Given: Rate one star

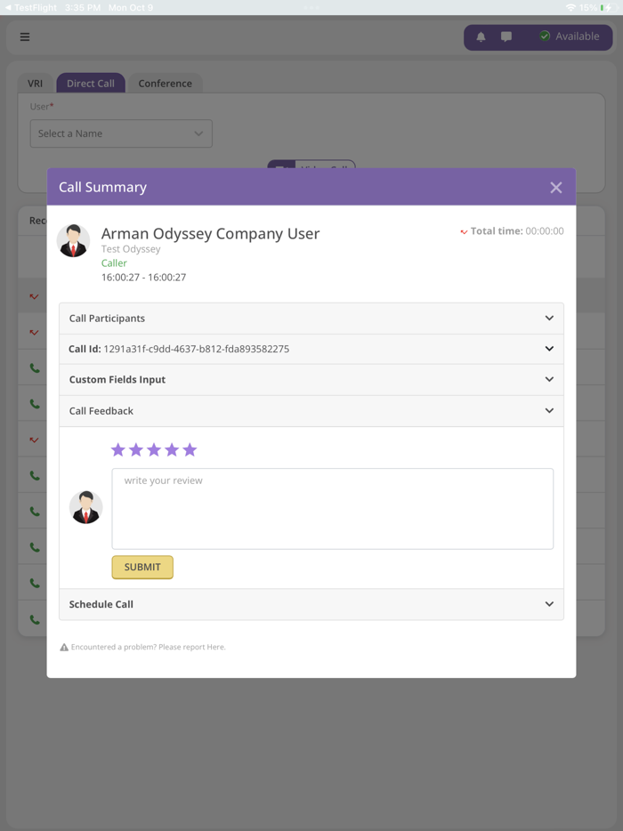Looking at the screenshot, I should (117, 450).
